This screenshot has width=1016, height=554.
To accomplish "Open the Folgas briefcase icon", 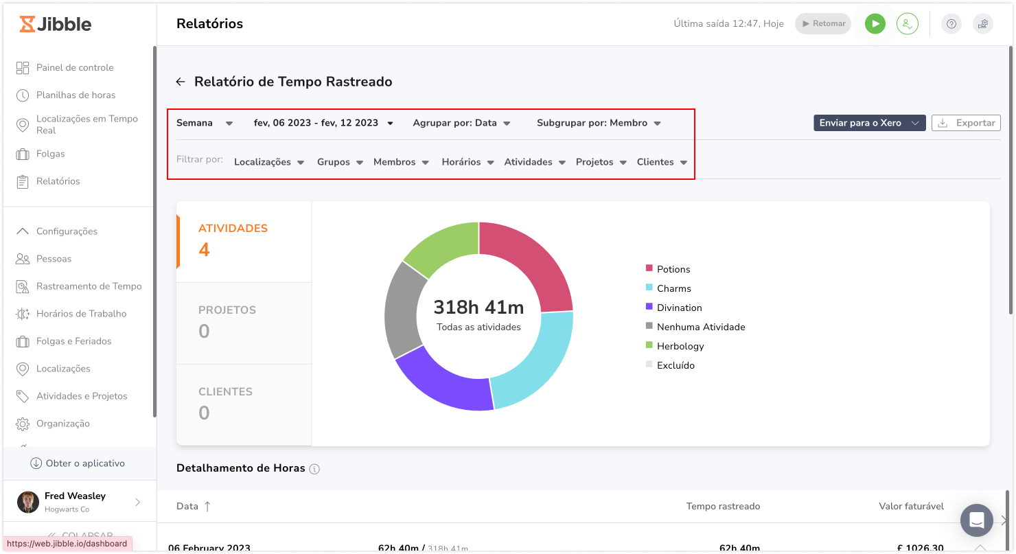I will tap(22, 153).
